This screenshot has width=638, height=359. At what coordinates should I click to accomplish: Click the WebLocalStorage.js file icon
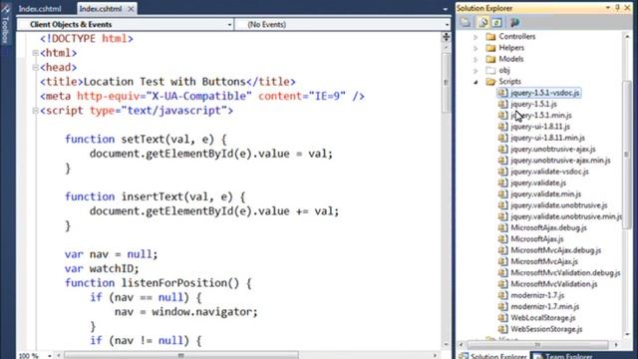point(502,317)
